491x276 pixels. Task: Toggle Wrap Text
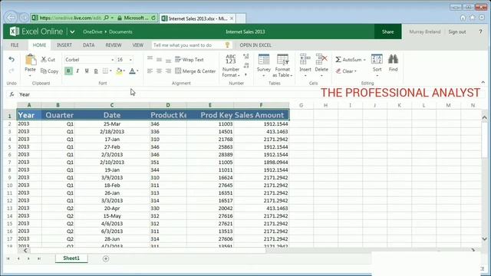pos(189,60)
